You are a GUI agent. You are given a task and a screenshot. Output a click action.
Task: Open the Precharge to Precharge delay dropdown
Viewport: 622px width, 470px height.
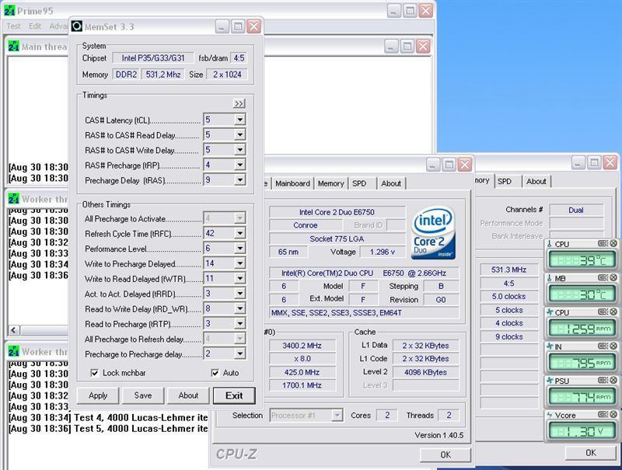click(239, 353)
